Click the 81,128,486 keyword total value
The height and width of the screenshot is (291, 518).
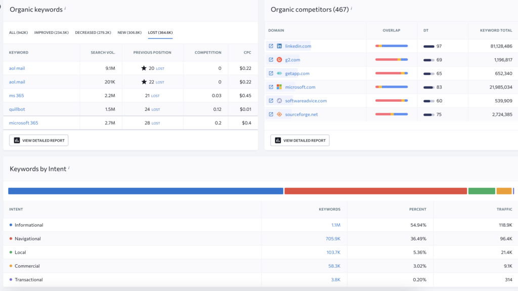click(x=501, y=46)
